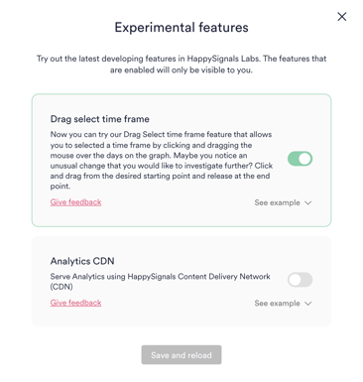Open Give feedback link for Analytics CDN

pos(75,303)
